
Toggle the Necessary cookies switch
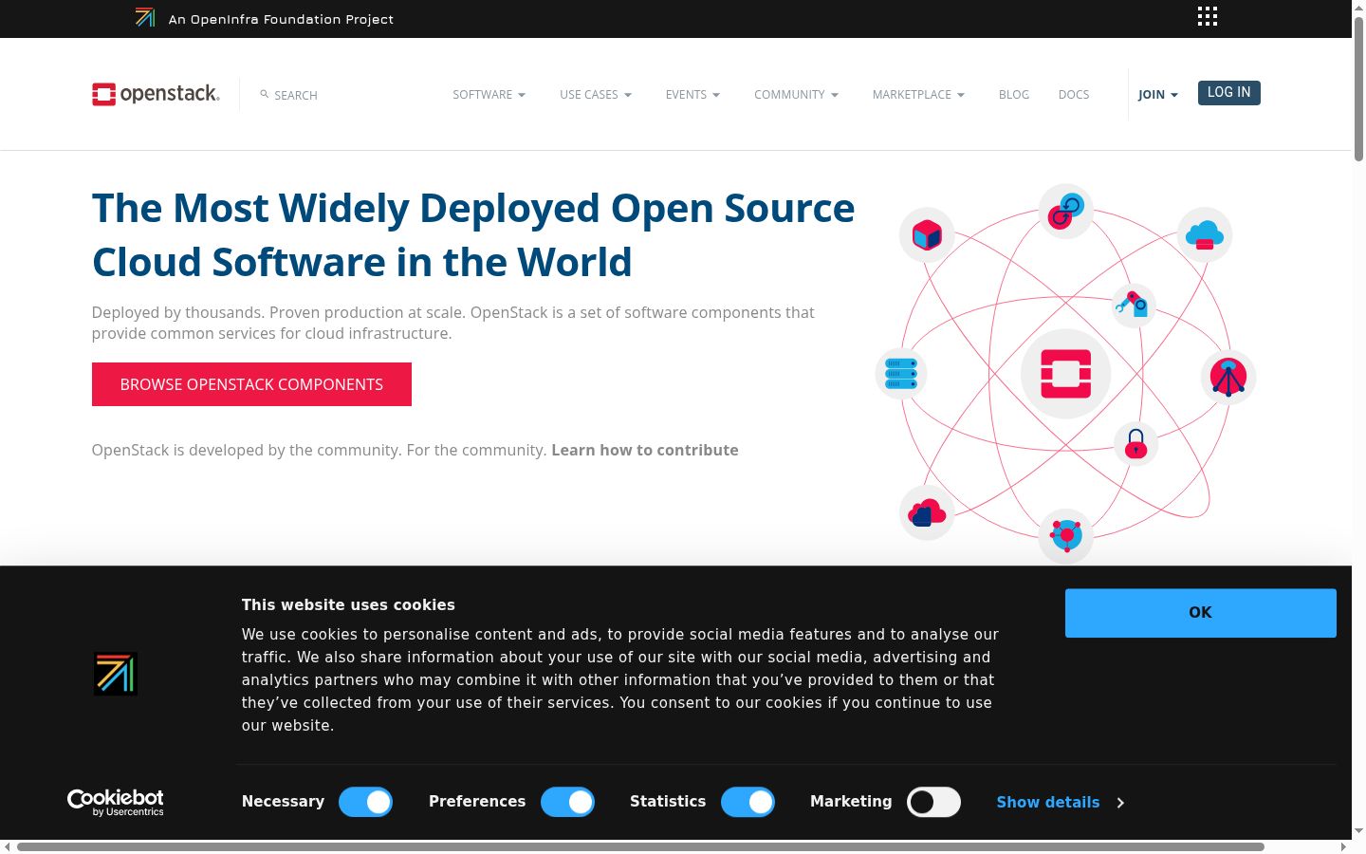365,802
